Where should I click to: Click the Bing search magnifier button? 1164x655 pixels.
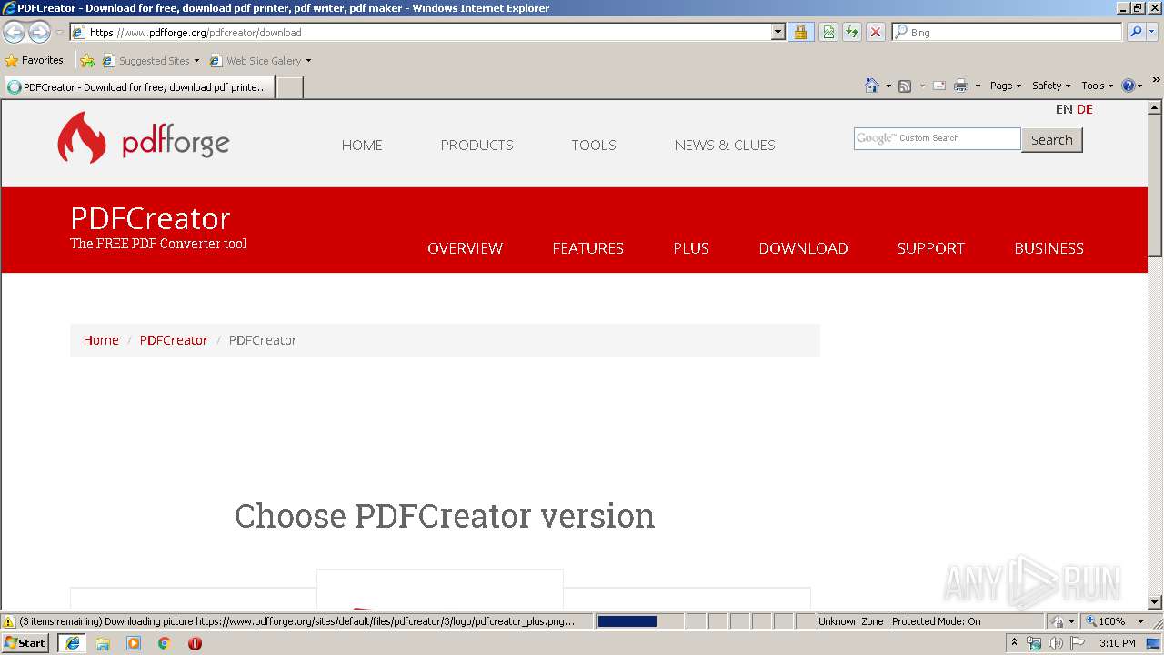click(1135, 32)
